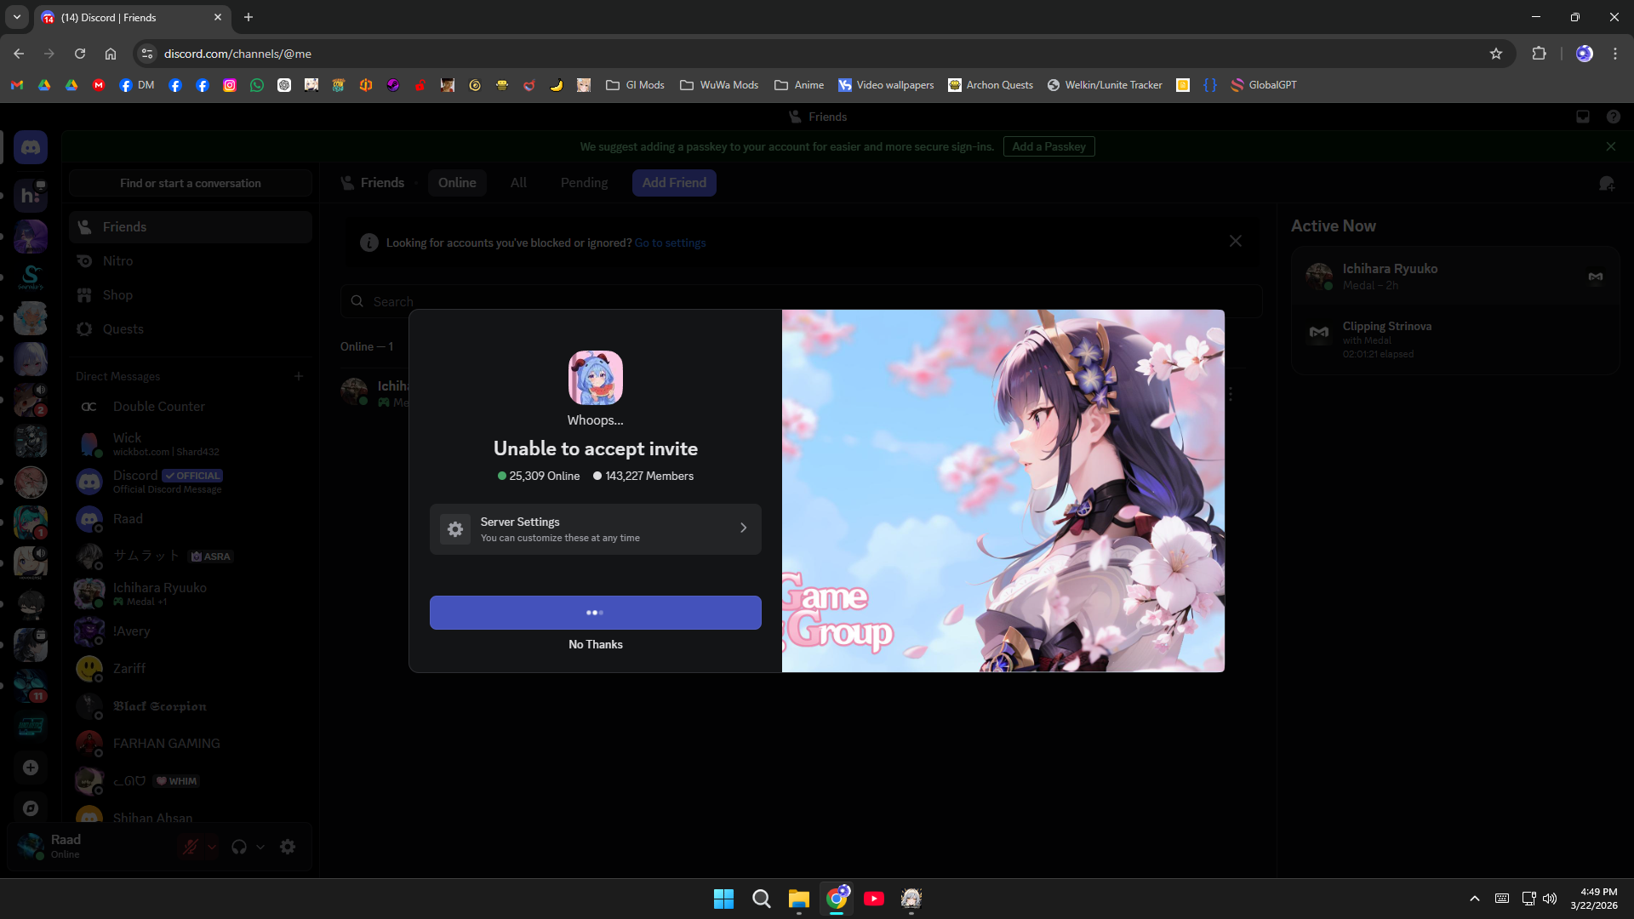The image size is (1634, 919).
Task: Open Nitro in the sidebar
Action: tap(191, 261)
